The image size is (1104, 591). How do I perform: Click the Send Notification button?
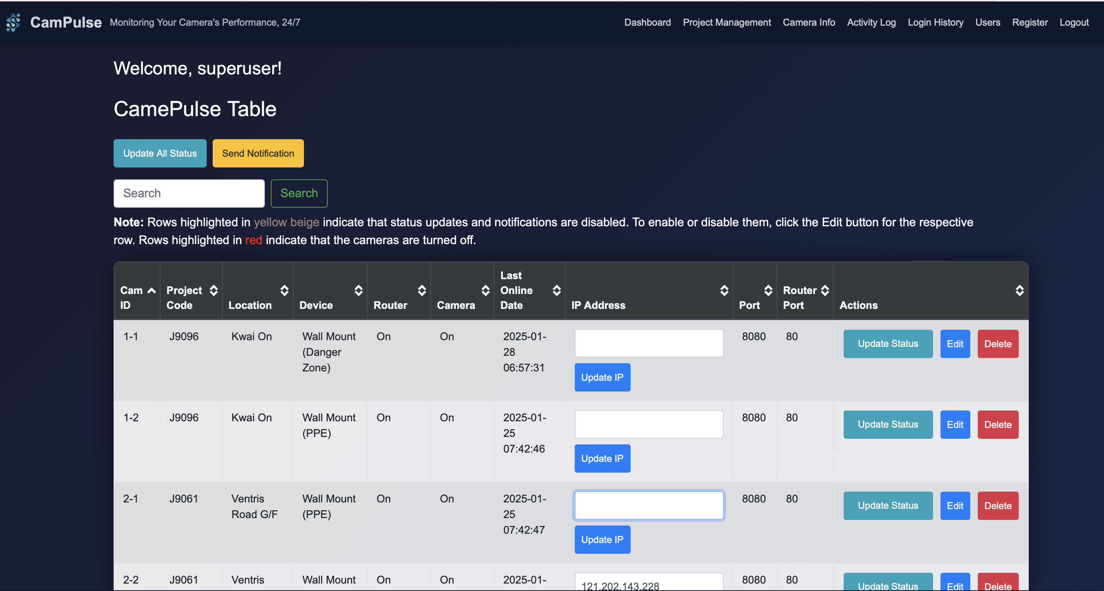tap(258, 153)
